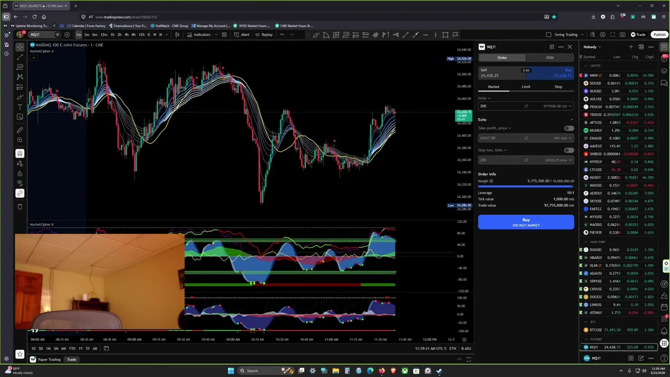Screen dimensions: 670x377
Task: Open the go-to-date calendar icon
Action: pyautogui.click(x=106, y=348)
